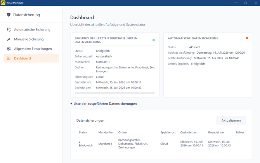This screenshot has height=163, width=260.
Task: Click the Speicherort column header
Action: (x=168, y=132)
